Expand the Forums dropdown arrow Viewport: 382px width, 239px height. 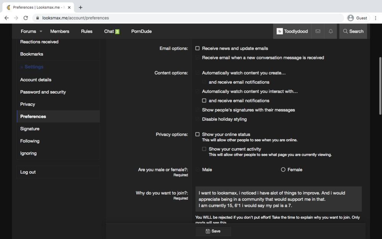click(x=41, y=31)
